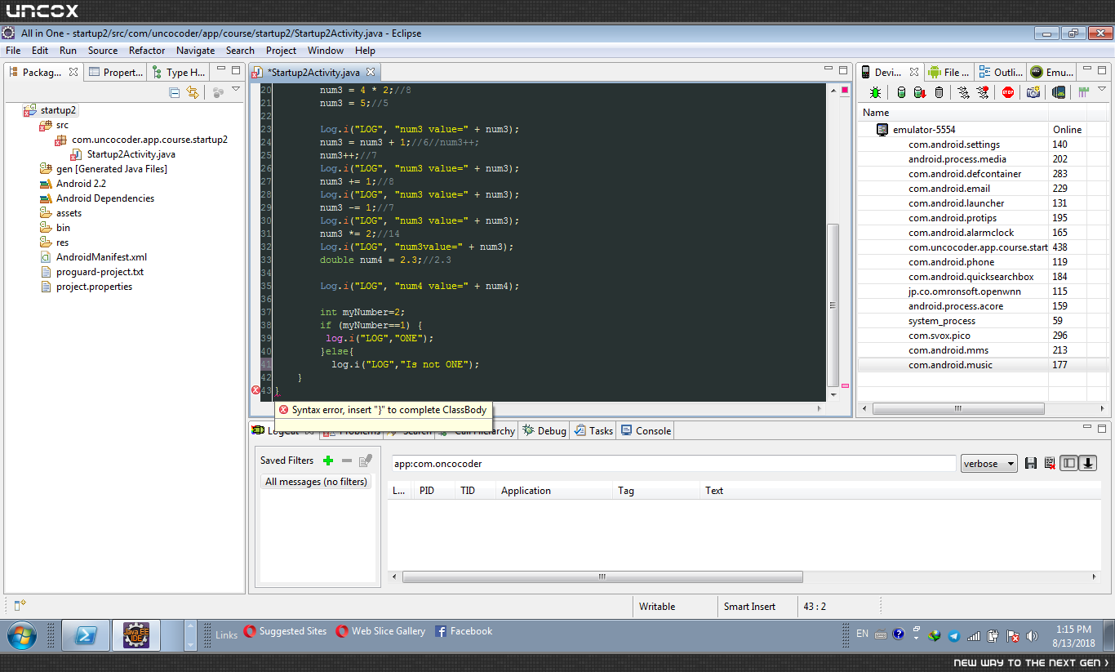Screen dimensions: 1115x672
Task: Click the LogCat filter text field
Action: pyautogui.click(x=673, y=464)
